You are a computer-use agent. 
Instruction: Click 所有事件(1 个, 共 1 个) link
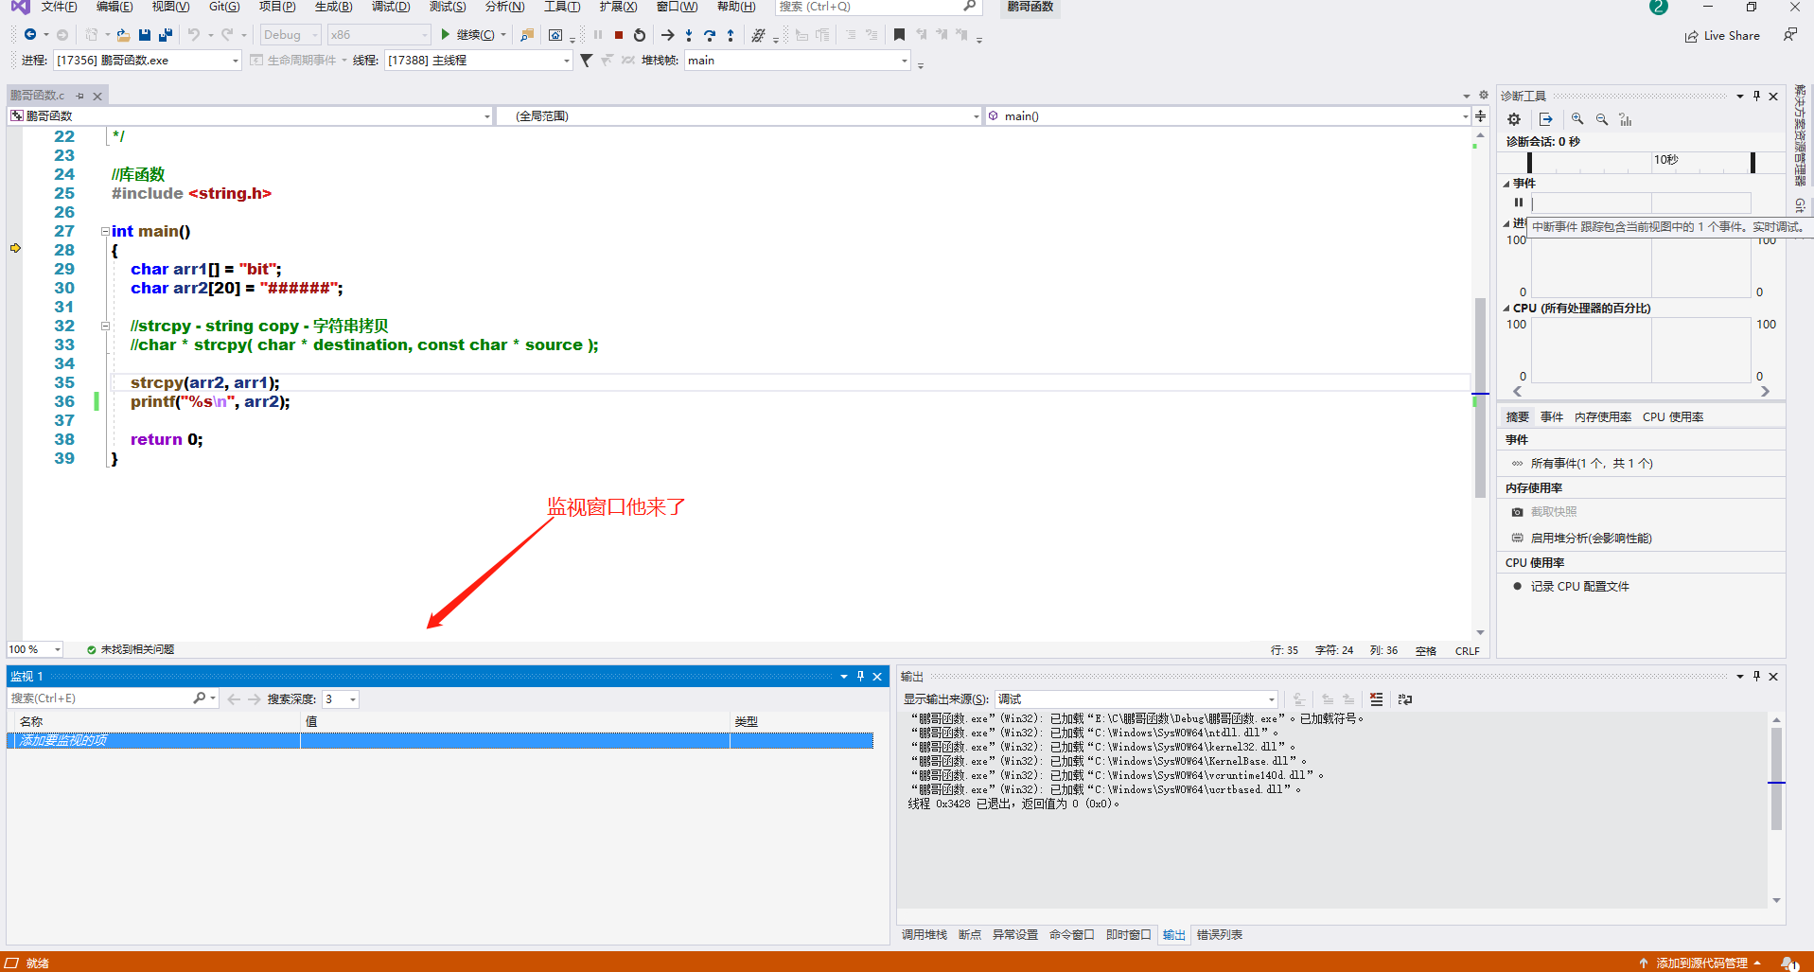(1593, 464)
